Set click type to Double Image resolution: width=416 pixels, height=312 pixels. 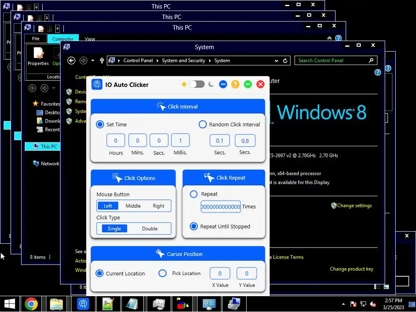tap(150, 229)
